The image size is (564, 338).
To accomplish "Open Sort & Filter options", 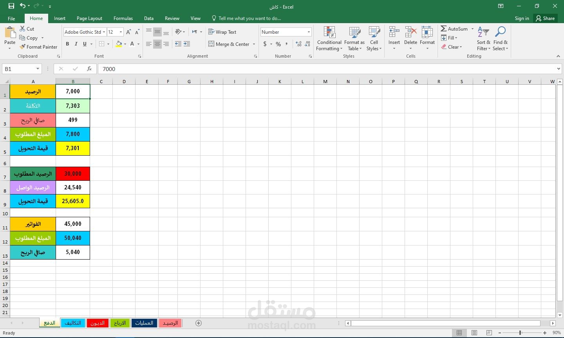I will point(483,38).
